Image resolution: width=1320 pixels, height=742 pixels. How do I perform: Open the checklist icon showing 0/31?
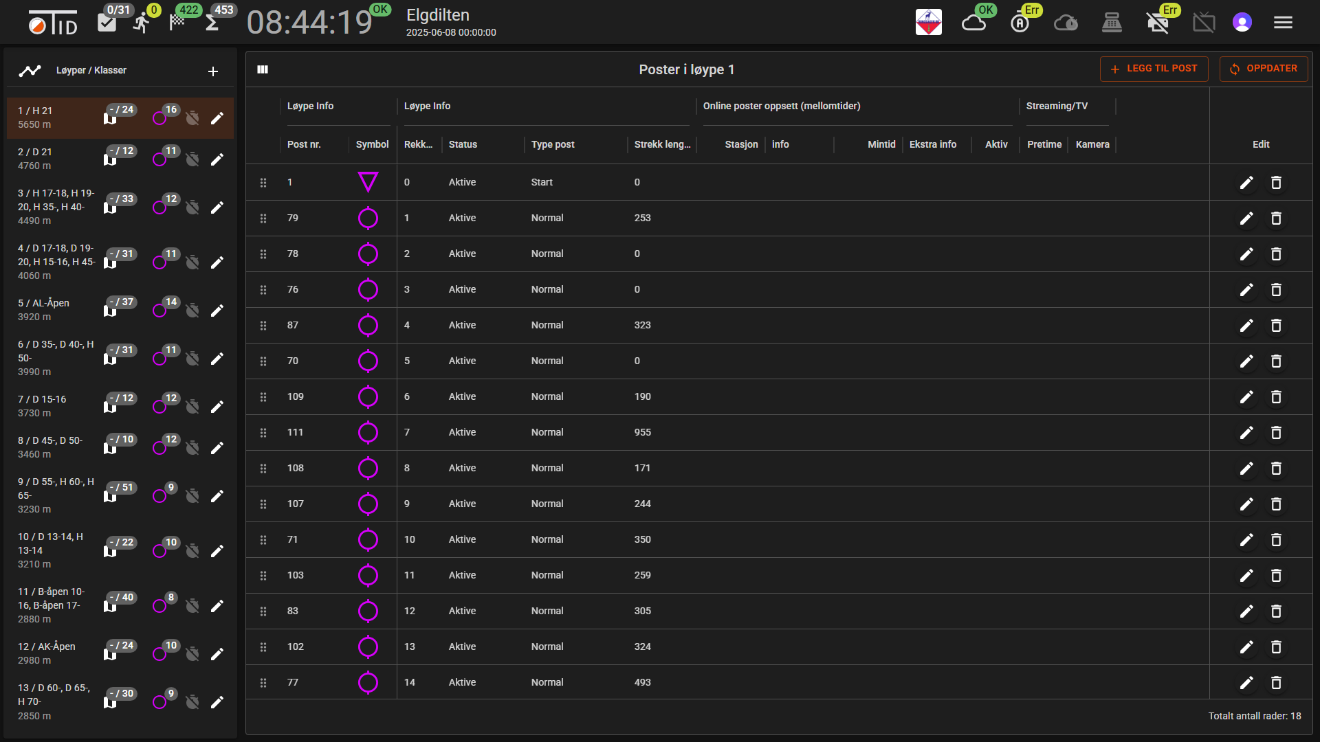(x=107, y=23)
